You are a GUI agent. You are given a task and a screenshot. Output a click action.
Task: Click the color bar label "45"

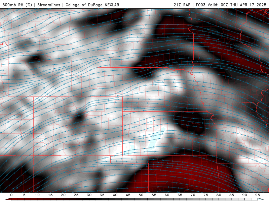point(128,195)
